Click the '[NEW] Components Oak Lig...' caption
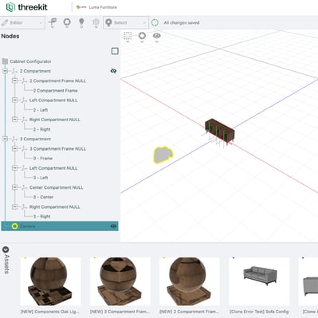 point(50,312)
